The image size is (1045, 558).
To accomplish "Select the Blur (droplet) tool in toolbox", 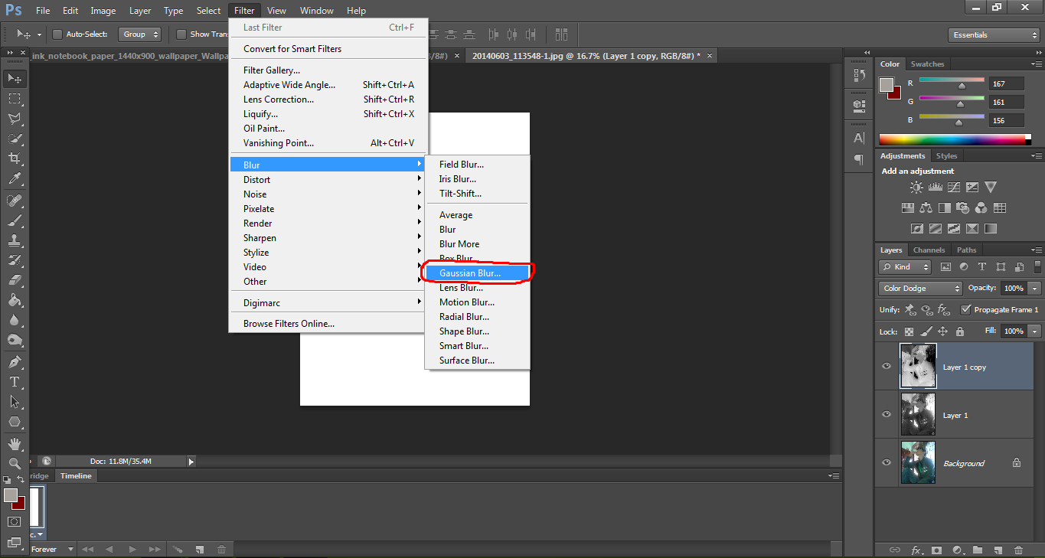I will [15, 320].
